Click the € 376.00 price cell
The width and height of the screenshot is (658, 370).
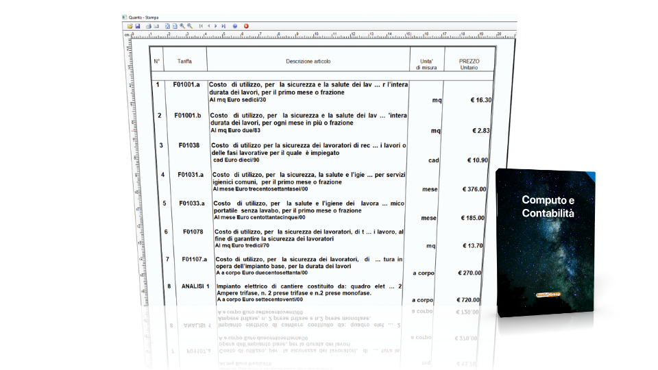pyautogui.click(x=473, y=189)
